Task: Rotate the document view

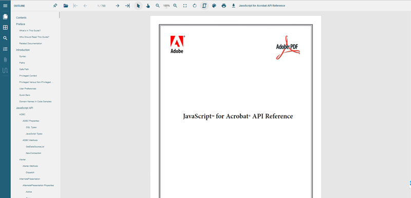Action: pyautogui.click(x=195, y=6)
